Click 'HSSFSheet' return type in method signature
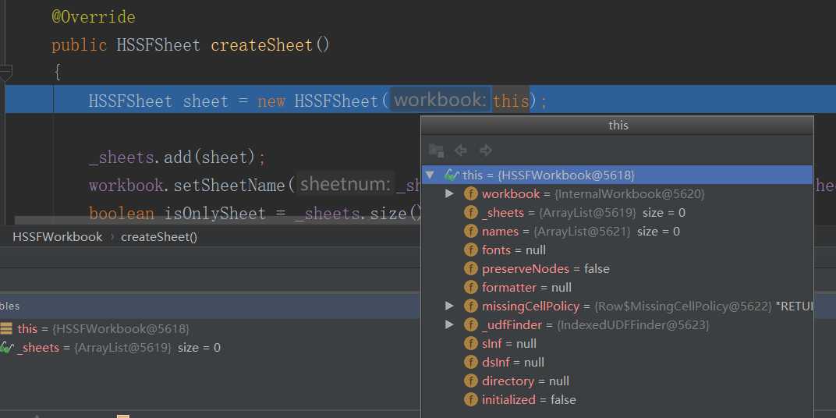This screenshot has width=836, height=418. pos(158,44)
